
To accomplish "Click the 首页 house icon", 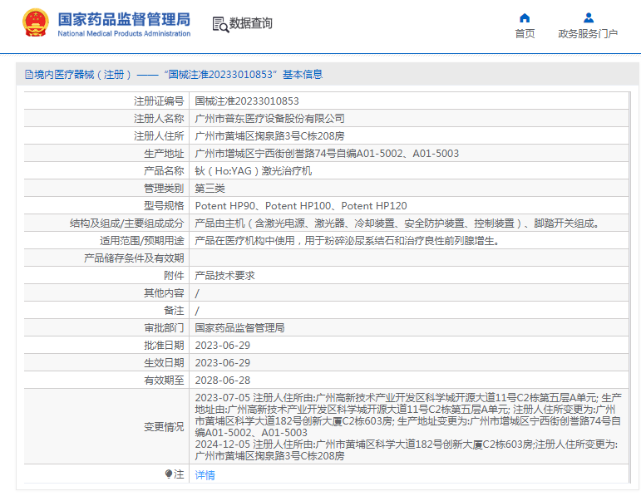I will click(x=525, y=17).
